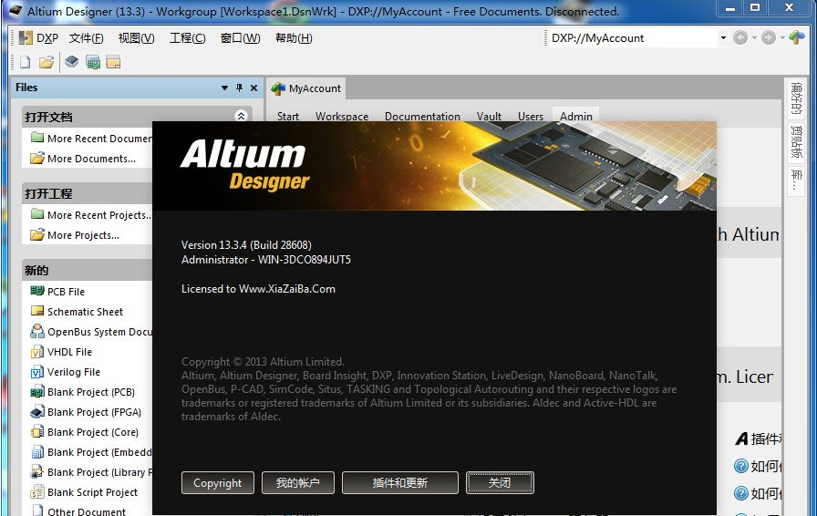Create a Blank Project (Embedded)
817x516 pixels.
point(92,452)
